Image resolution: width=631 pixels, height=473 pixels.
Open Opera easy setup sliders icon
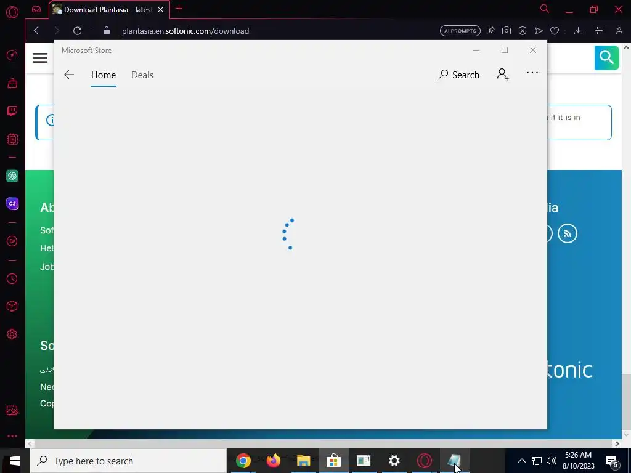[x=599, y=31]
